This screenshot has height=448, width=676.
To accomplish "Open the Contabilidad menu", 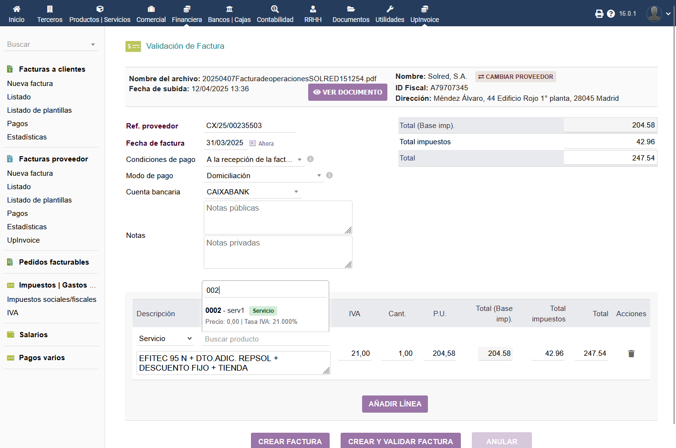I will [x=275, y=13].
